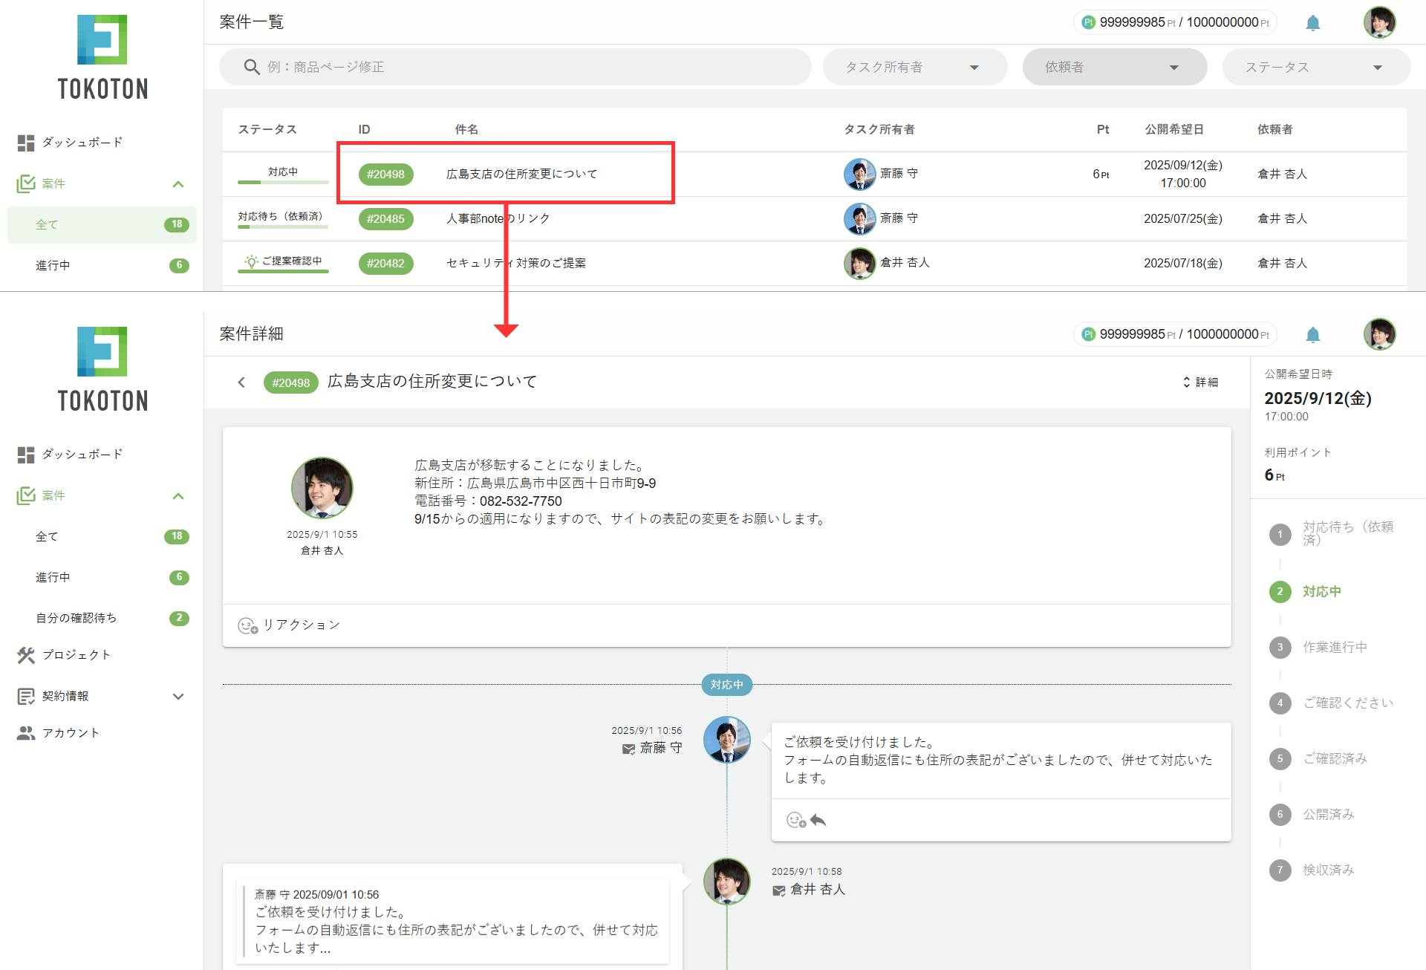Open ダッシュボード from the lower sidebar

pos(82,454)
